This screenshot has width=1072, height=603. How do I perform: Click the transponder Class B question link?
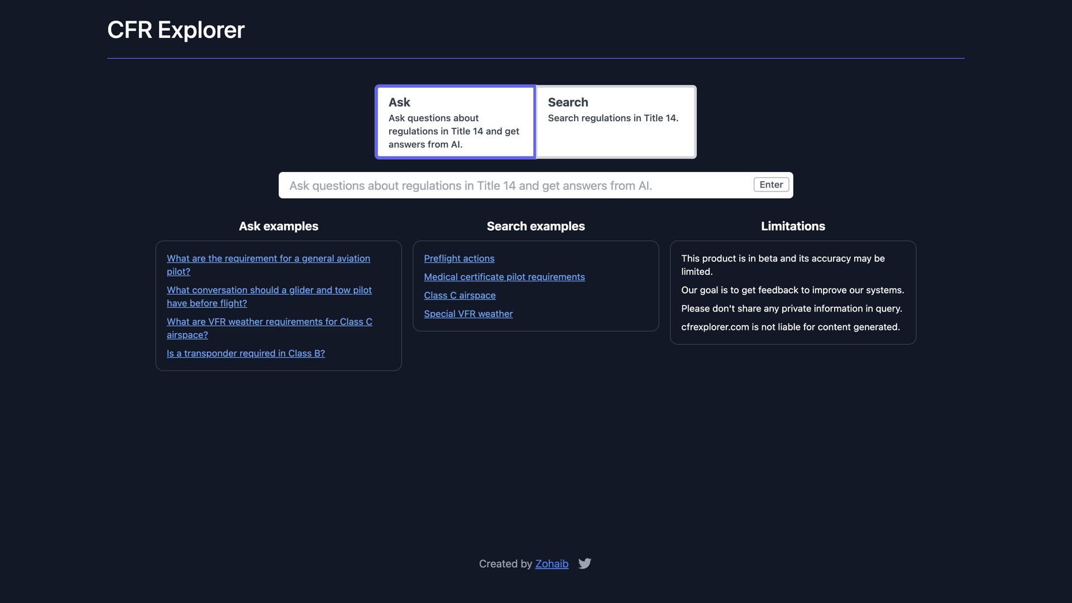pos(246,353)
